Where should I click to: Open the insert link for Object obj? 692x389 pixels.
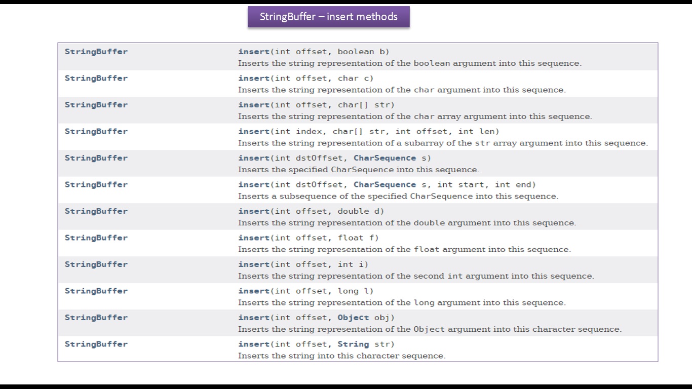254,318
